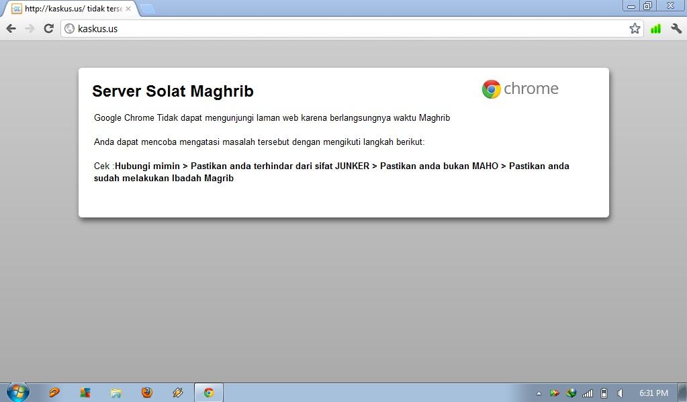Click the Chrome logo on the error page
Image resolution: width=687 pixels, height=402 pixels.
pyautogui.click(x=520, y=89)
